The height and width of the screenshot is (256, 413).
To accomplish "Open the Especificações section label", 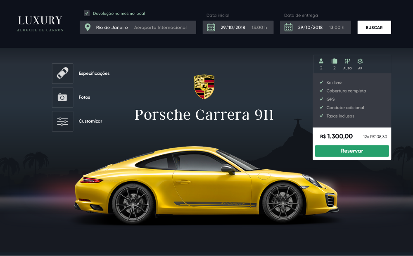I will click(94, 73).
